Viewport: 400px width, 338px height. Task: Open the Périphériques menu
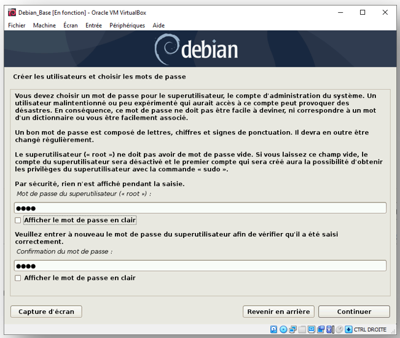click(x=127, y=26)
